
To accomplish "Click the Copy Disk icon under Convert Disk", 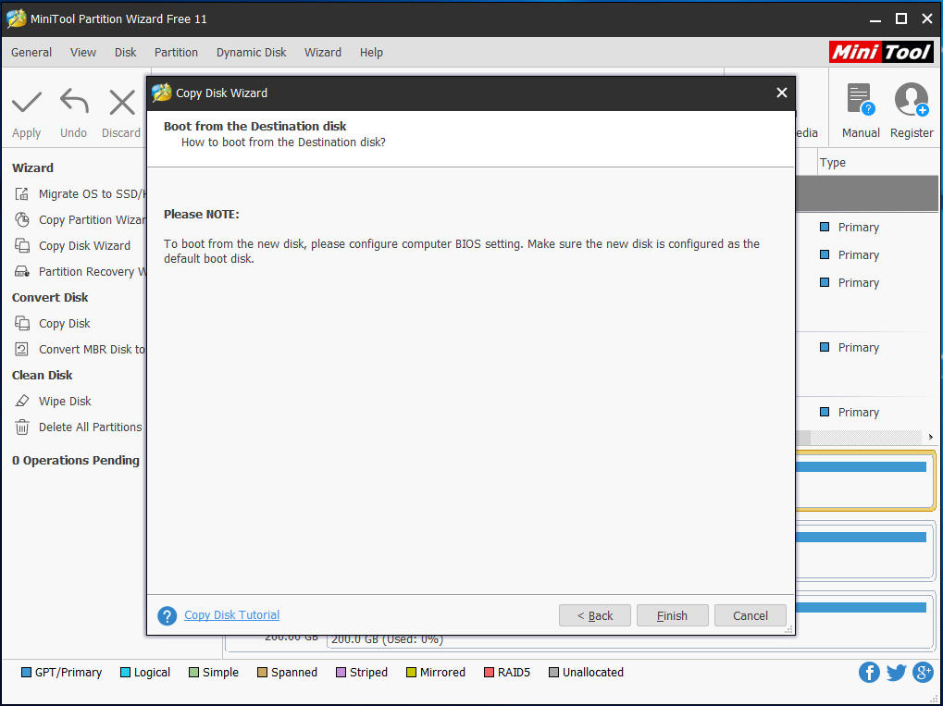I will [22, 323].
